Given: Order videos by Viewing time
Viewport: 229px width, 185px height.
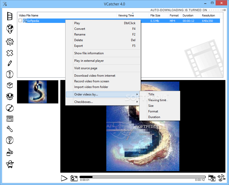Looking at the screenshot, I should click(160, 100).
